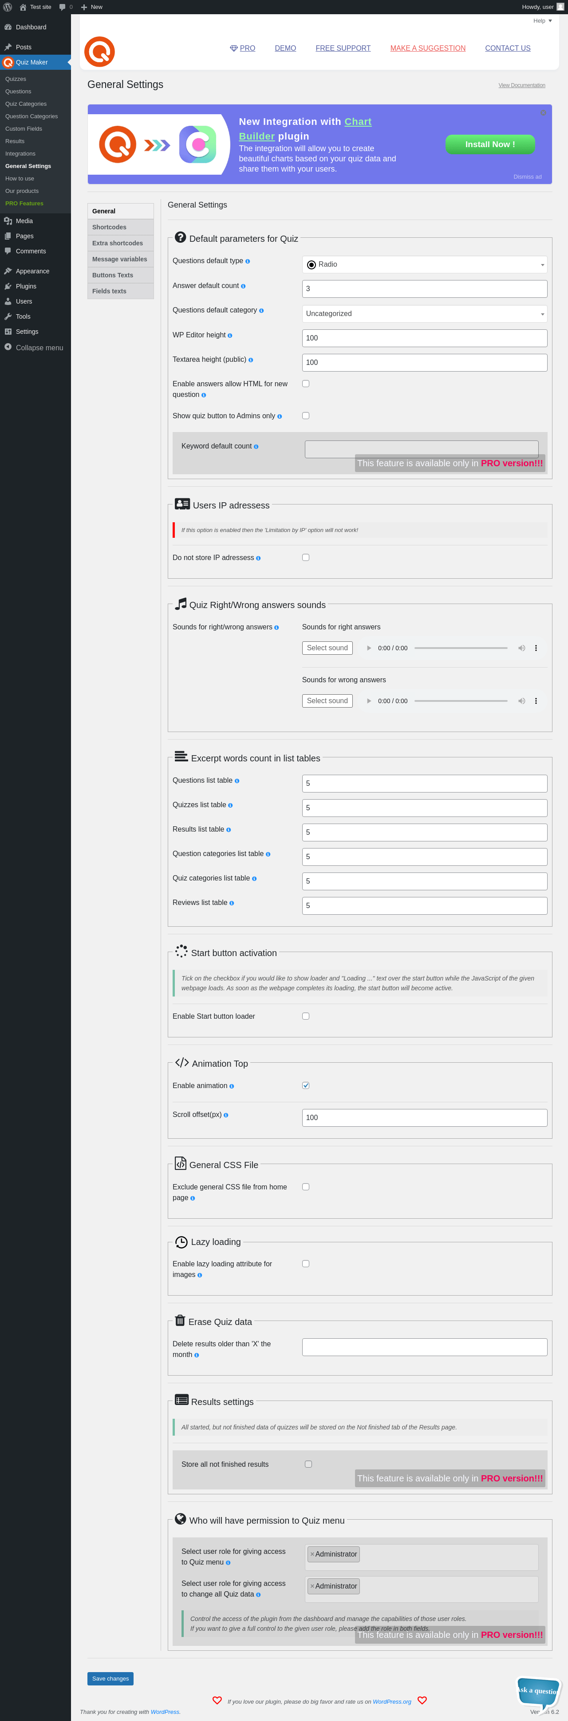Check Store all not finished results

click(308, 1464)
